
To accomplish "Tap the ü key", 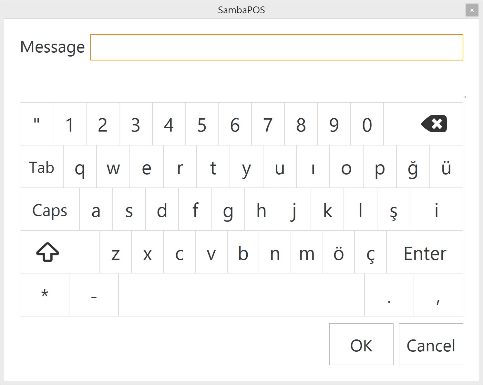I will [447, 166].
